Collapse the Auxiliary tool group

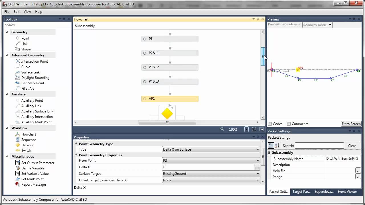click(x=7, y=94)
